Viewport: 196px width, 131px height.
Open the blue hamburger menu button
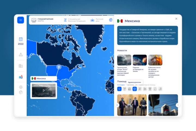[x=20, y=20]
